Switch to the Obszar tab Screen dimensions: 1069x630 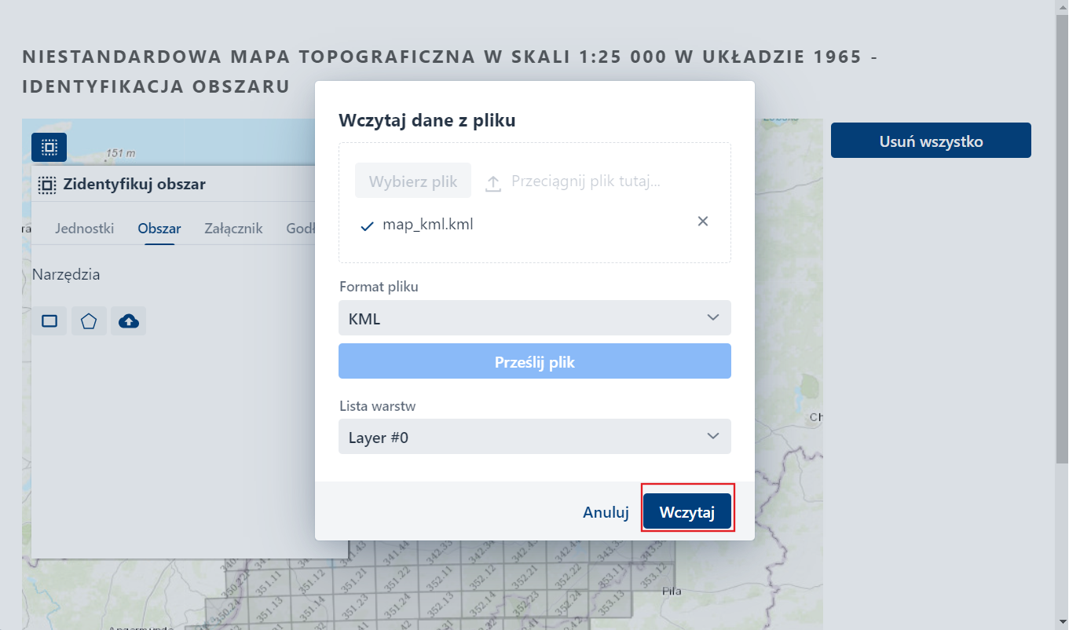point(159,228)
